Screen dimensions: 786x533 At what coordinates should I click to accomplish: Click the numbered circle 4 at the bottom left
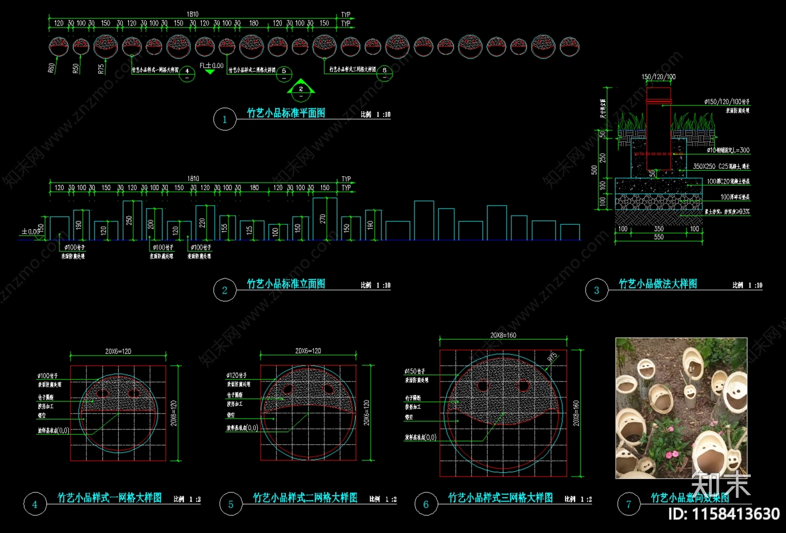click(35, 504)
